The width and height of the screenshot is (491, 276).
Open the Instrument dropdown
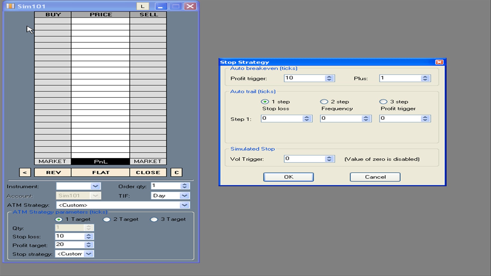95,186
